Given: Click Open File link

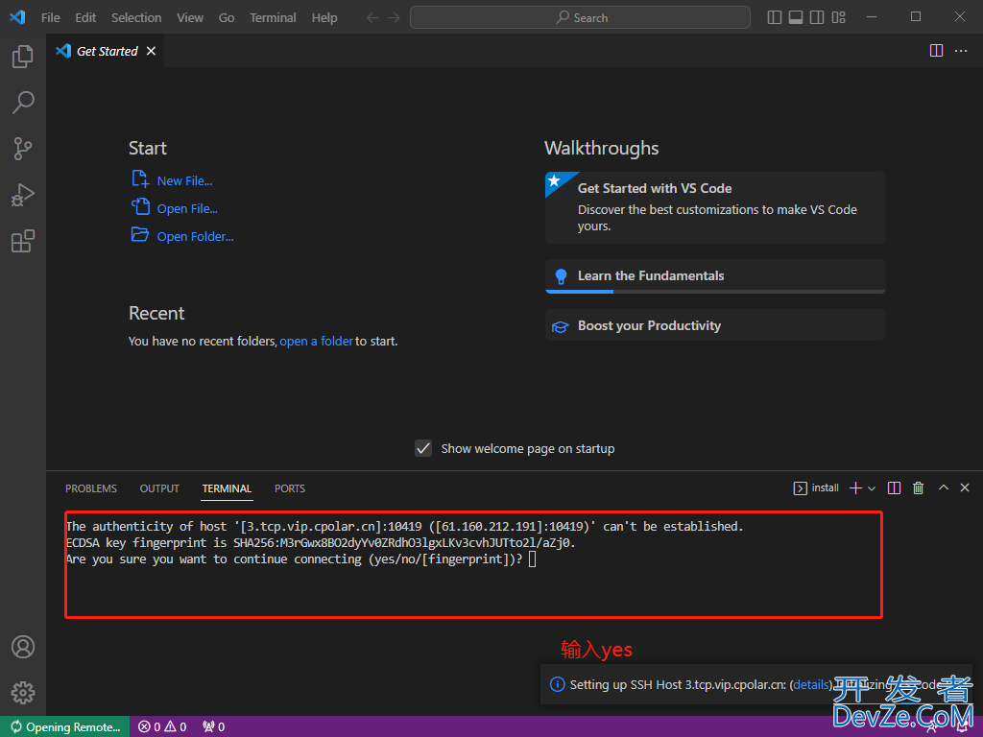Looking at the screenshot, I should pyautogui.click(x=187, y=208).
